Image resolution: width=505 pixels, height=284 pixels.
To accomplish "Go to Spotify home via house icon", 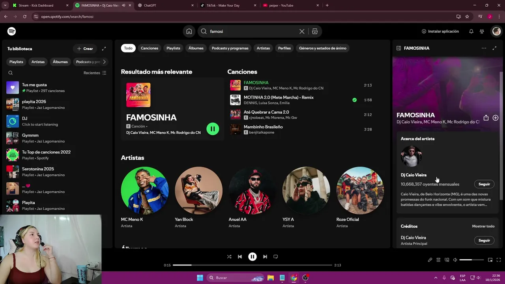I will pyautogui.click(x=189, y=31).
